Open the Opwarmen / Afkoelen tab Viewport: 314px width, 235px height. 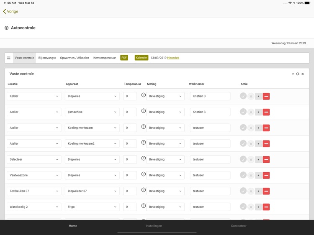point(75,58)
